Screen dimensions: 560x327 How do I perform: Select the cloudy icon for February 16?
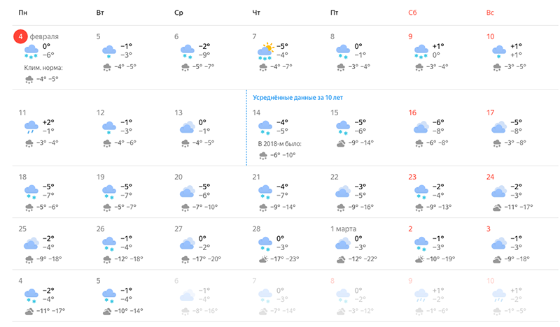(421, 127)
